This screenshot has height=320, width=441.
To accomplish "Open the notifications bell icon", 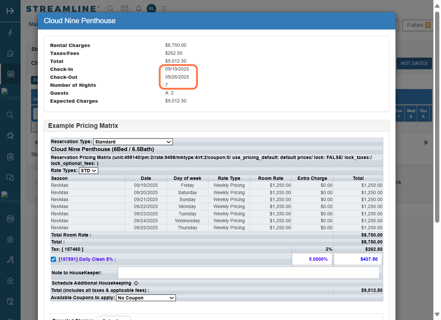I will [139, 8].
